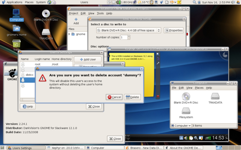Viewport: 241px width, 150px height.
Task: Open Brasero Tools menu
Action: (100, 13)
